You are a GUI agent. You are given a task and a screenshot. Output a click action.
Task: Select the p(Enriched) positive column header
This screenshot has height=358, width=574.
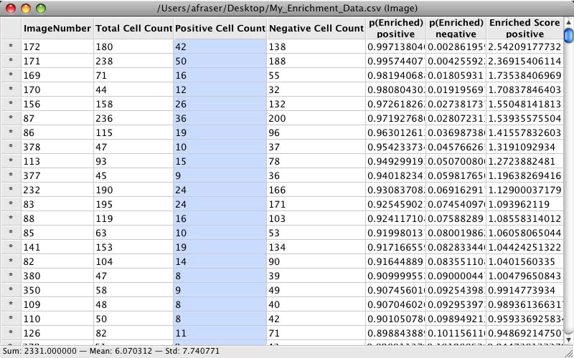(395, 29)
